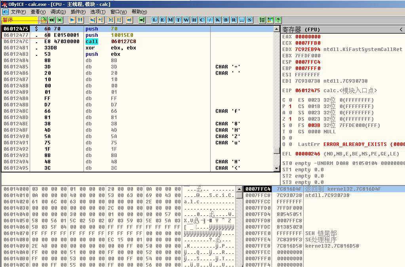Click the EAX register value 00000000
The height and width of the screenshot is (267, 405).
[x=308, y=37]
